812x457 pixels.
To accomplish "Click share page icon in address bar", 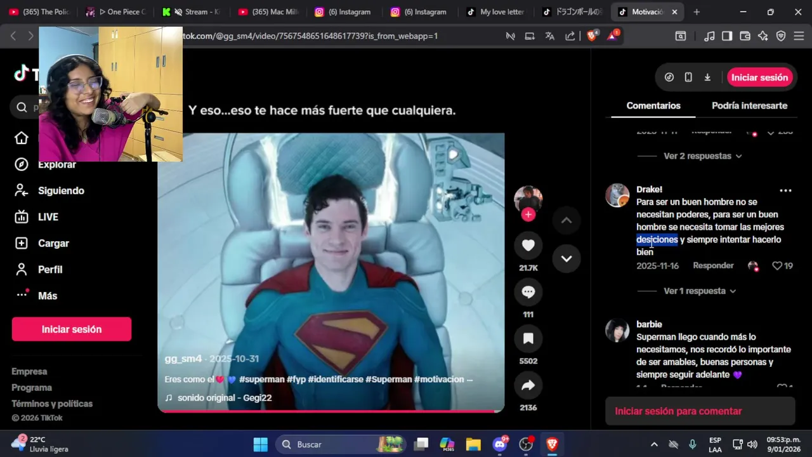I will [x=570, y=36].
